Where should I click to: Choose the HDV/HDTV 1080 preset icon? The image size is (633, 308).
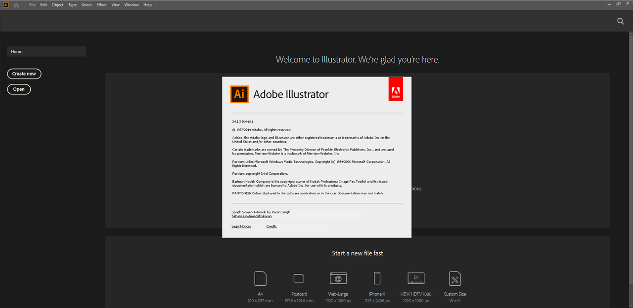(x=416, y=278)
